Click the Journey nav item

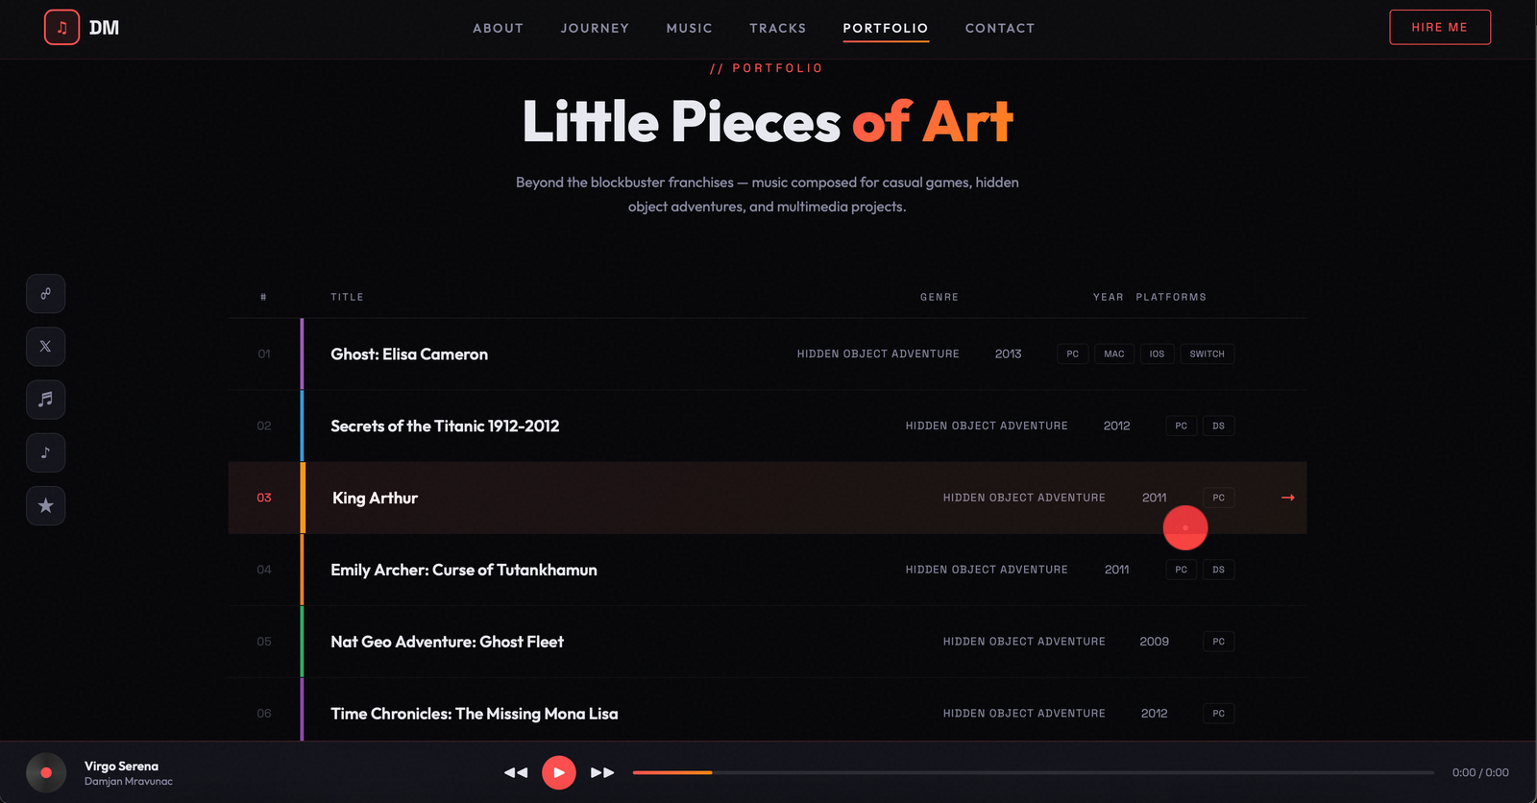coord(595,28)
